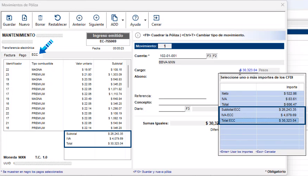
Task: Expand the Ayuda dropdown arrow
Action: pos(145,20)
